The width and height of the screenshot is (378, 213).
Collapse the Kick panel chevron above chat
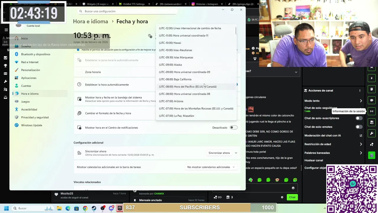tap(296, 72)
